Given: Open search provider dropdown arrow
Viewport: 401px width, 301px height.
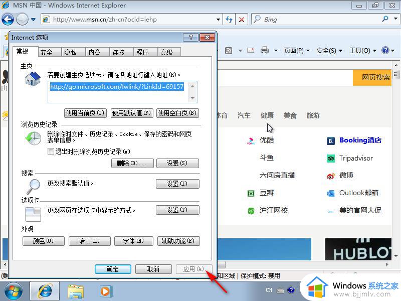Looking at the screenshot, I should (395, 19).
